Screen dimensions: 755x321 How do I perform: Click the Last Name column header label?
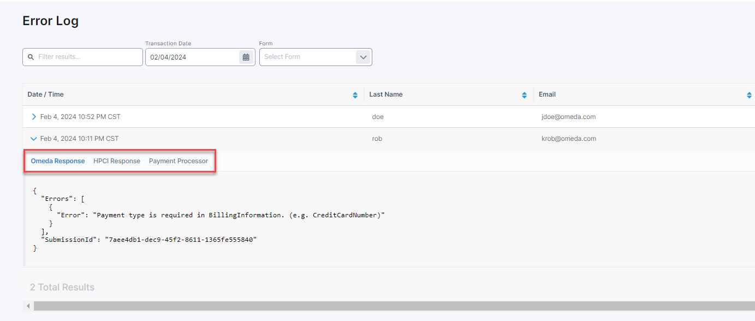(386, 94)
